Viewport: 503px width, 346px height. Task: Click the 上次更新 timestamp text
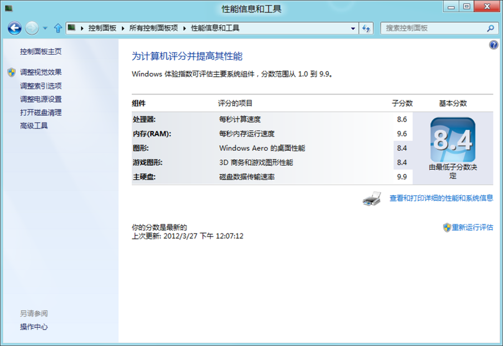(x=187, y=236)
